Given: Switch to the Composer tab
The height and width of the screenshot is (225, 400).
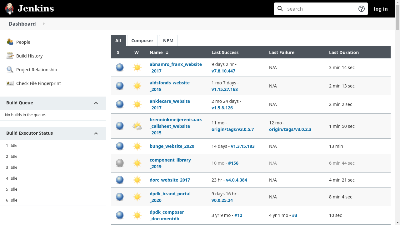Looking at the screenshot, I should tap(142, 41).
